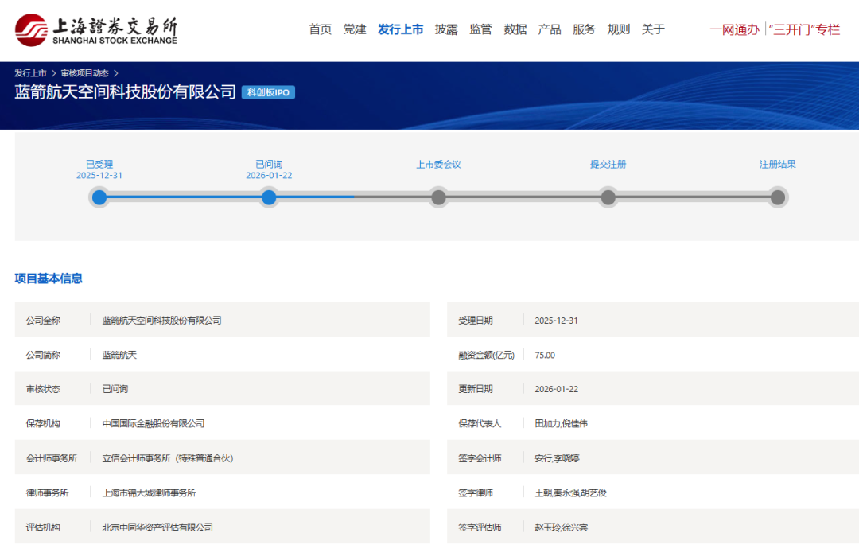Click the 注册结果 timeline node
859x549 pixels.
click(x=777, y=197)
